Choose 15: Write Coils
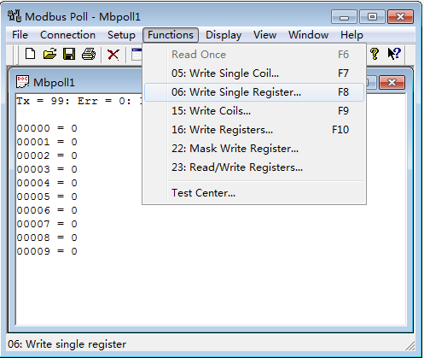Viewport: 424px width, 358px height. [x=254, y=111]
